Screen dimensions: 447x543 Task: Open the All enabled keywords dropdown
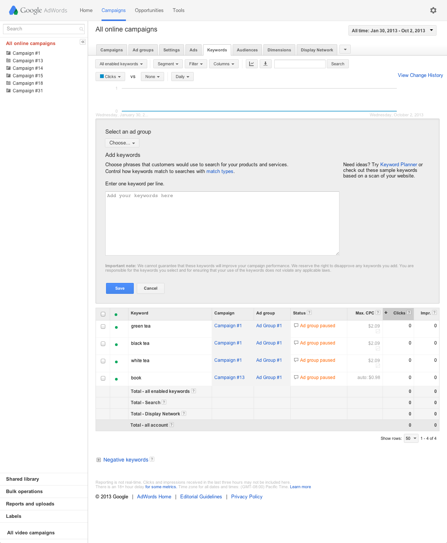[121, 64]
